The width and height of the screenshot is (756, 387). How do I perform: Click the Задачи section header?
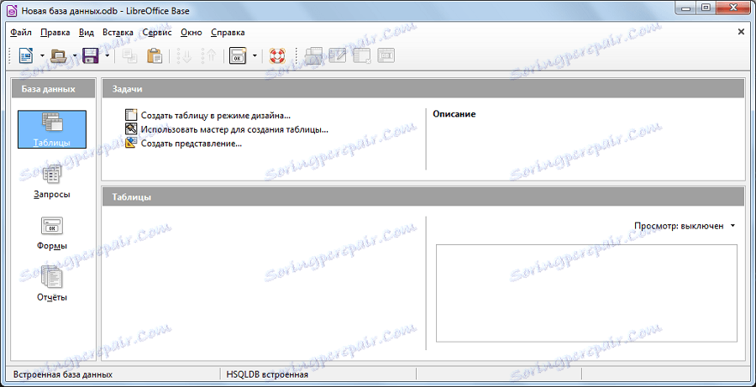(x=424, y=89)
